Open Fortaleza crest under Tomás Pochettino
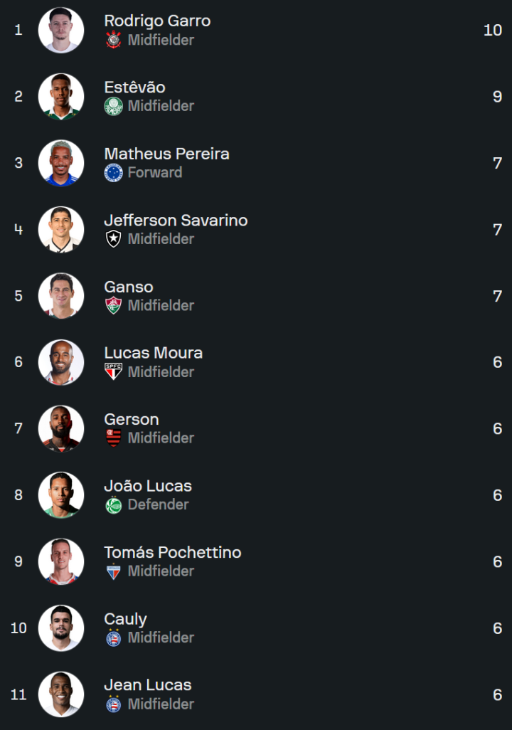 [x=113, y=571]
